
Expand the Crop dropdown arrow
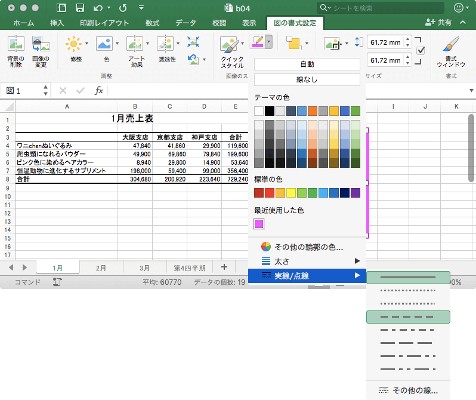(x=347, y=44)
